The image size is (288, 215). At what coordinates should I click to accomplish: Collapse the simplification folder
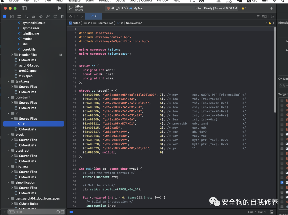coord(9,182)
